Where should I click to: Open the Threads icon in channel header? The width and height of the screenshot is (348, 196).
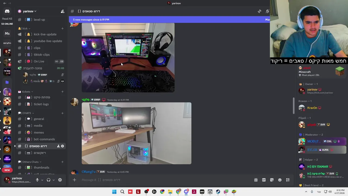(x=259, y=11)
